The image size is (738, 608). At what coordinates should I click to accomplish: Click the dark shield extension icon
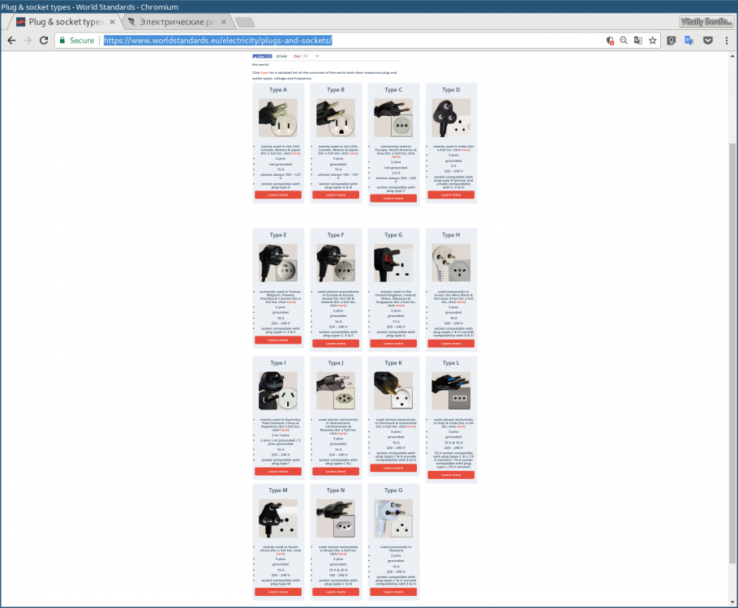click(671, 40)
